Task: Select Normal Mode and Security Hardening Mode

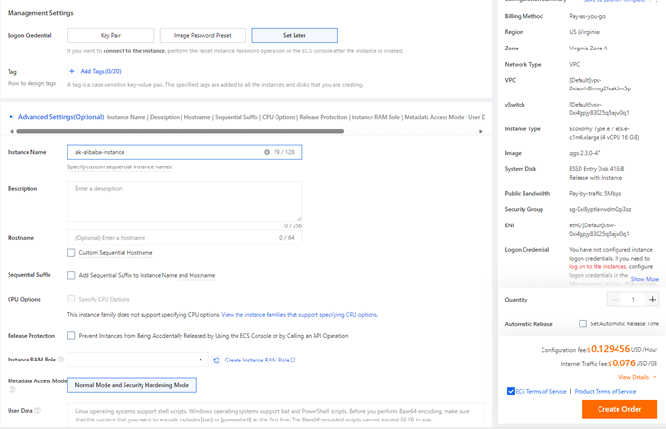Action: pyautogui.click(x=132, y=385)
